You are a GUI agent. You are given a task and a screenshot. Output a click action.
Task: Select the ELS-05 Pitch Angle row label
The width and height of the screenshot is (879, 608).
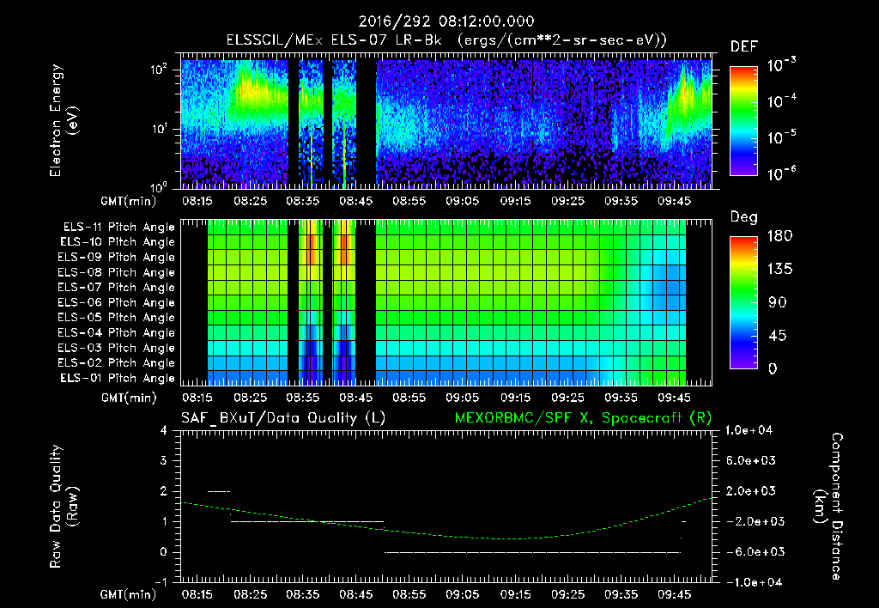pyautogui.click(x=117, y=318)
